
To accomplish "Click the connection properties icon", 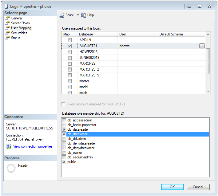I will tap(9, 147).
